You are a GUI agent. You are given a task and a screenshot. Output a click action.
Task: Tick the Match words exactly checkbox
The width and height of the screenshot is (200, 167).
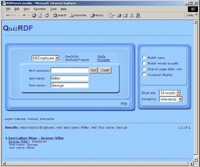144,63
